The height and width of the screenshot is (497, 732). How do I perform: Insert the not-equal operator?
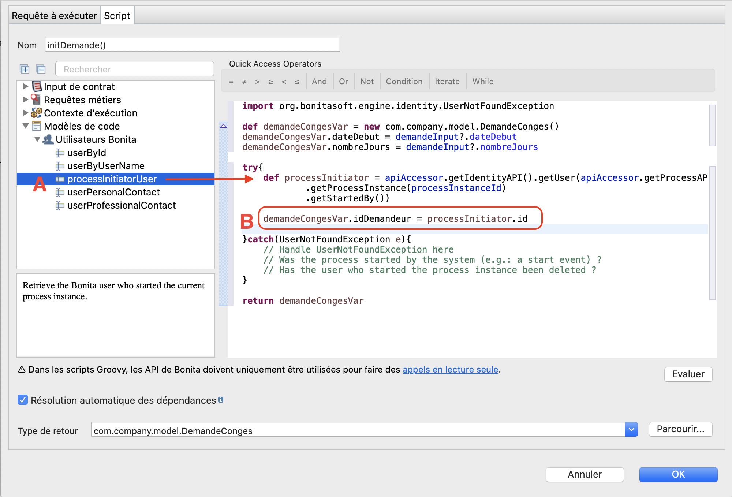(244, 82)
